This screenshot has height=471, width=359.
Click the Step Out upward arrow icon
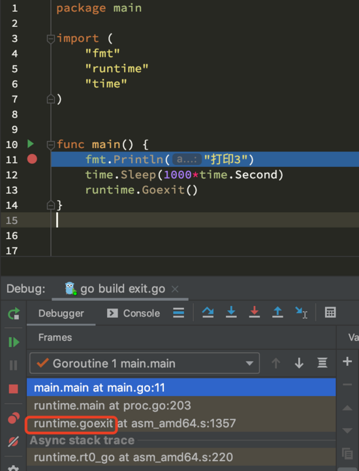[277, 312]
